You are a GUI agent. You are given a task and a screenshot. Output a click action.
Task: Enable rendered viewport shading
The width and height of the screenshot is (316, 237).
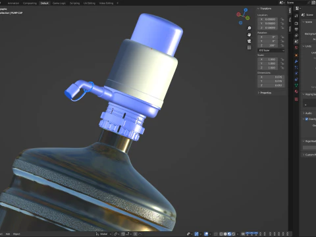pyautogui.click(x=234, y=234)
